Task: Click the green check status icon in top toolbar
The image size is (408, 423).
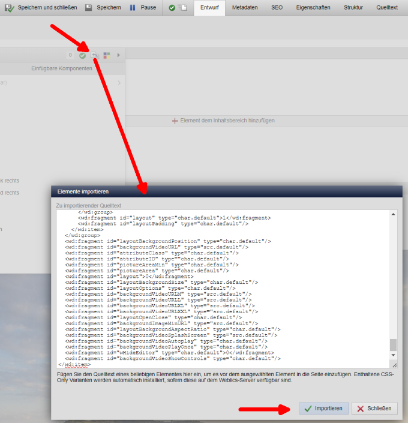Action: (172, 8)
